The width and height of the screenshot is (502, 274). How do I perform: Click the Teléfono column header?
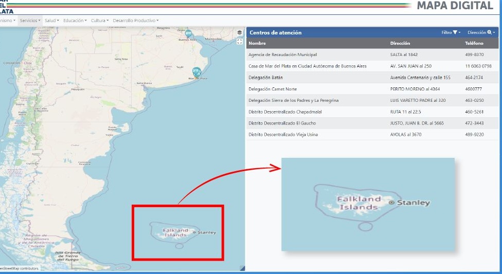(474, 43)
